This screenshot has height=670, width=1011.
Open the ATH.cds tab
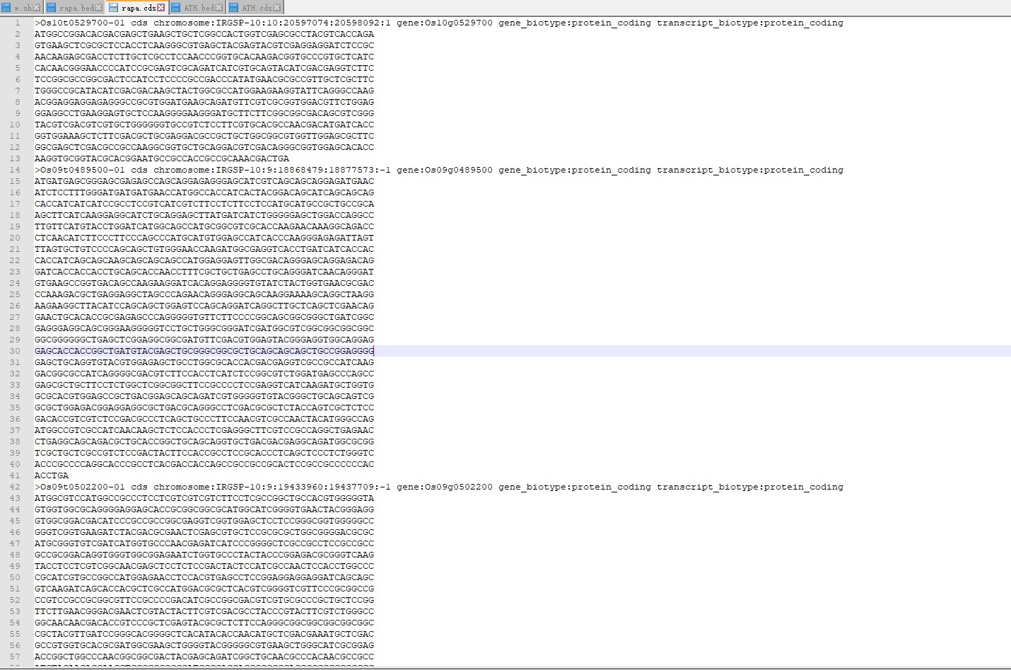[x=257, y=8]
